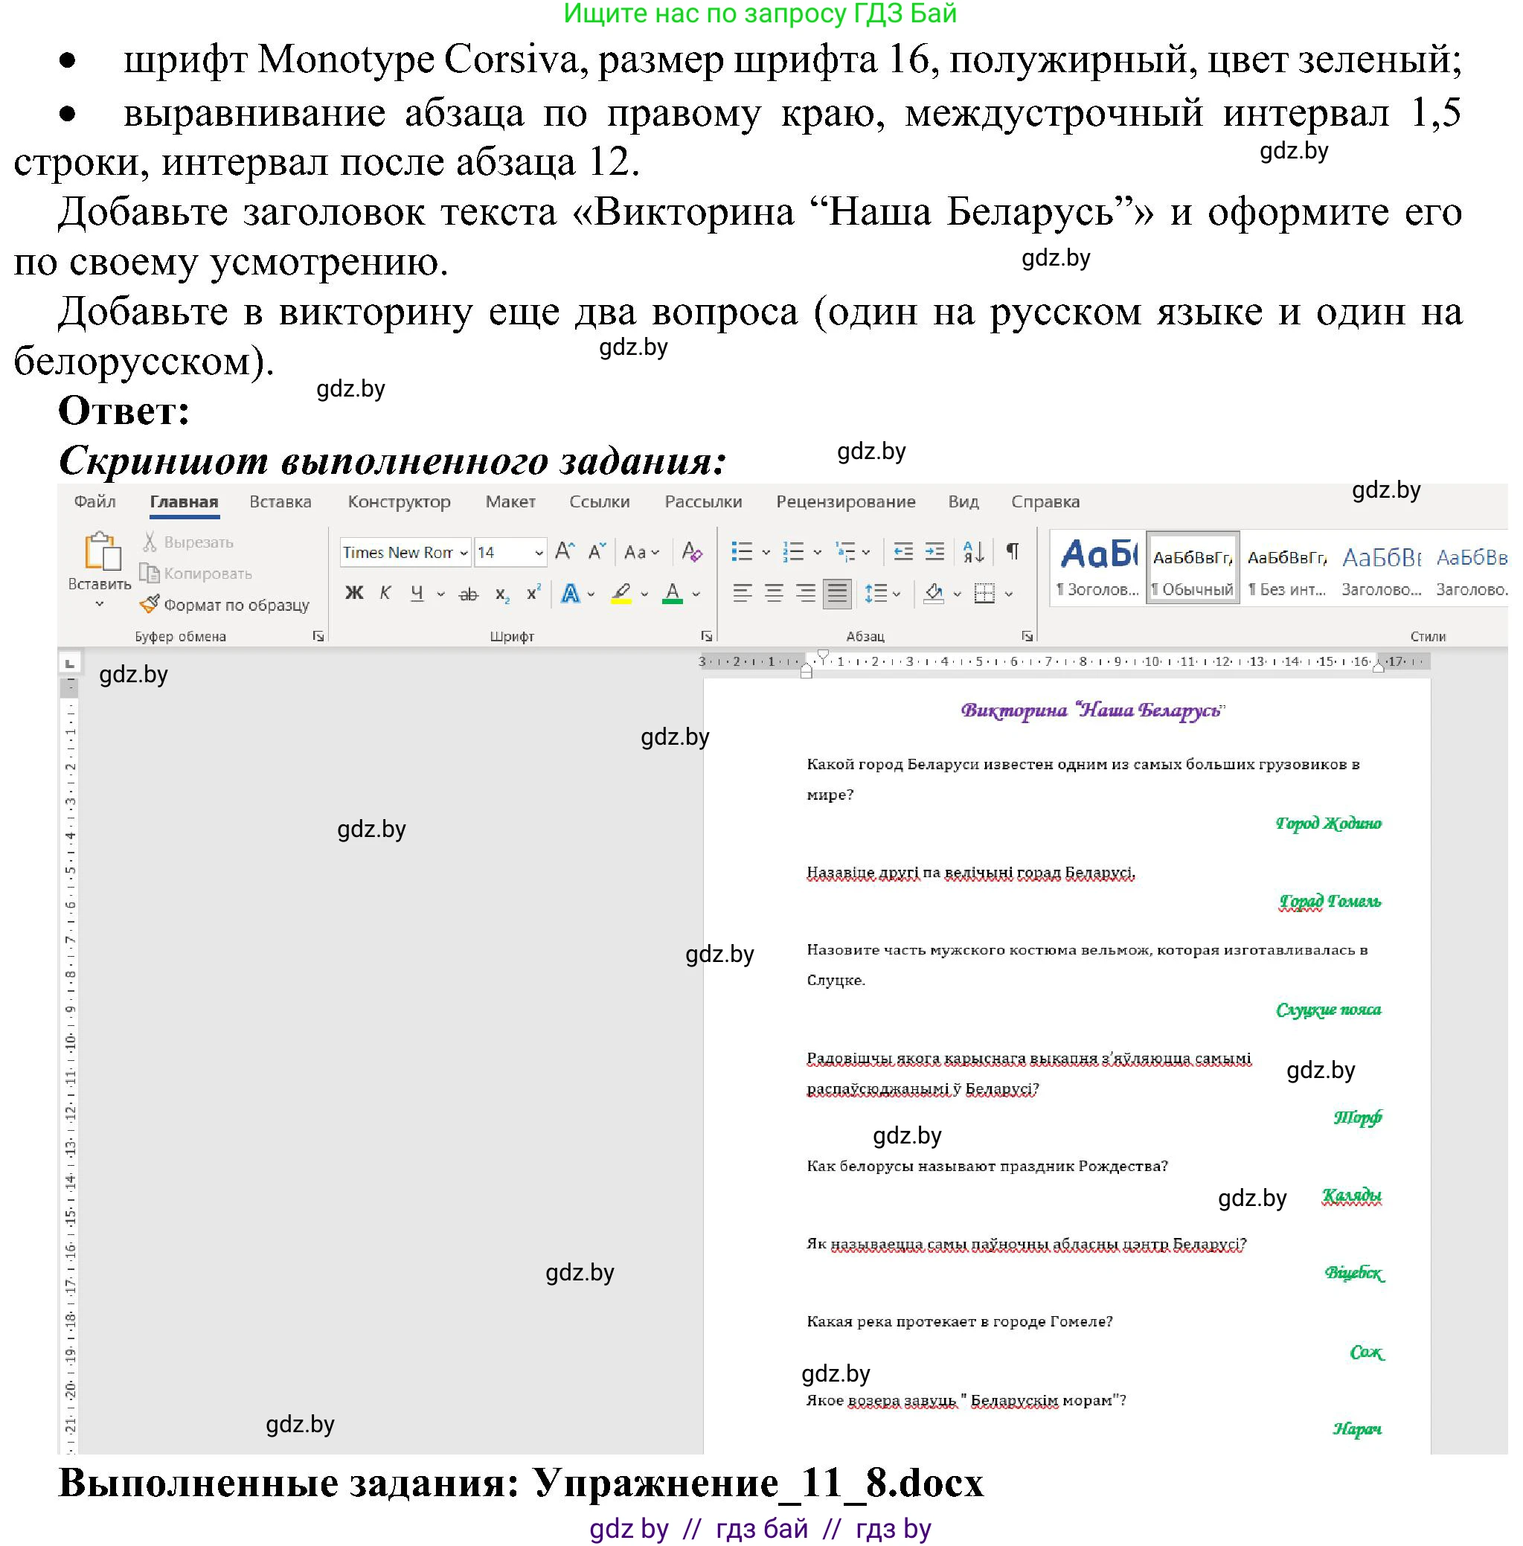
Task: Apply text effects (blue A icon)
Action: 571,594
